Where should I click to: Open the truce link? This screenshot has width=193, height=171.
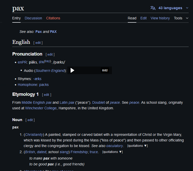(x=94, y=152)
